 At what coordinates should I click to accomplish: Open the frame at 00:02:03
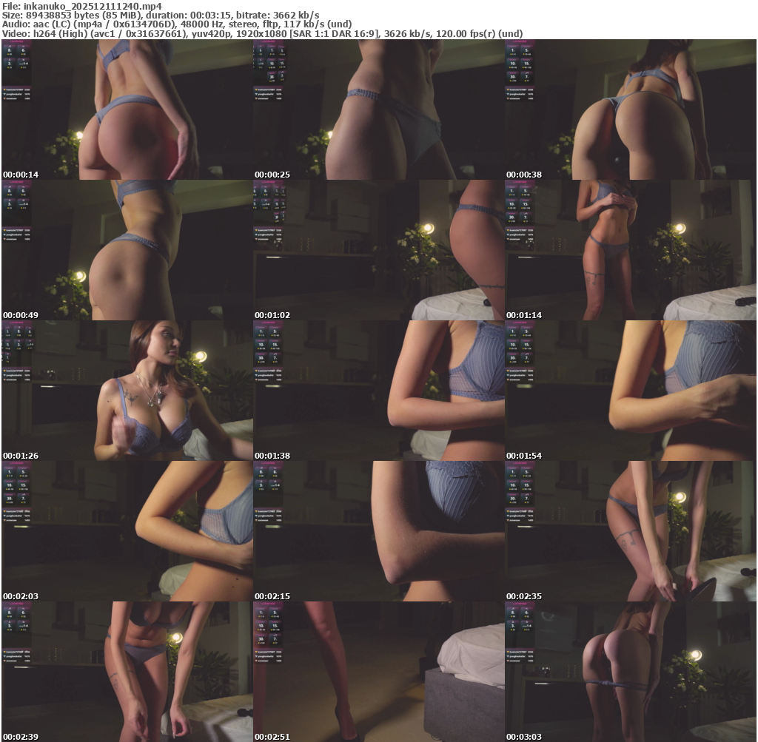point(127,531)
